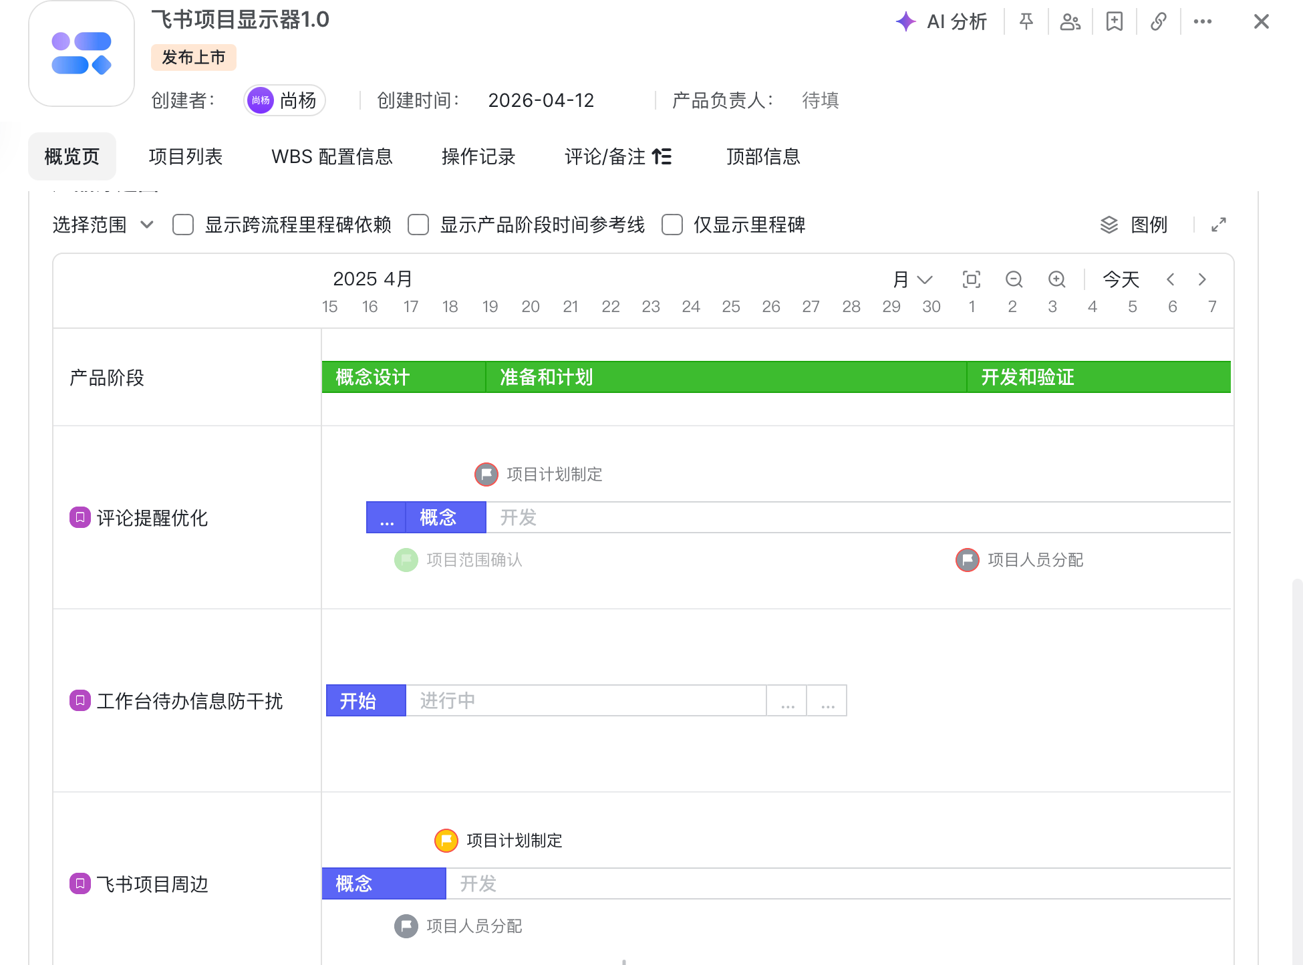Pin this project with the pushpin icon

(x=1026, y=22)
